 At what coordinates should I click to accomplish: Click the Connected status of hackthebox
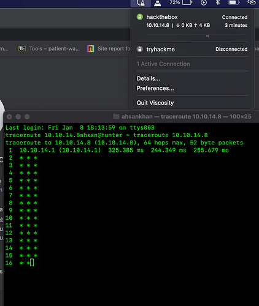coord(234,17)
